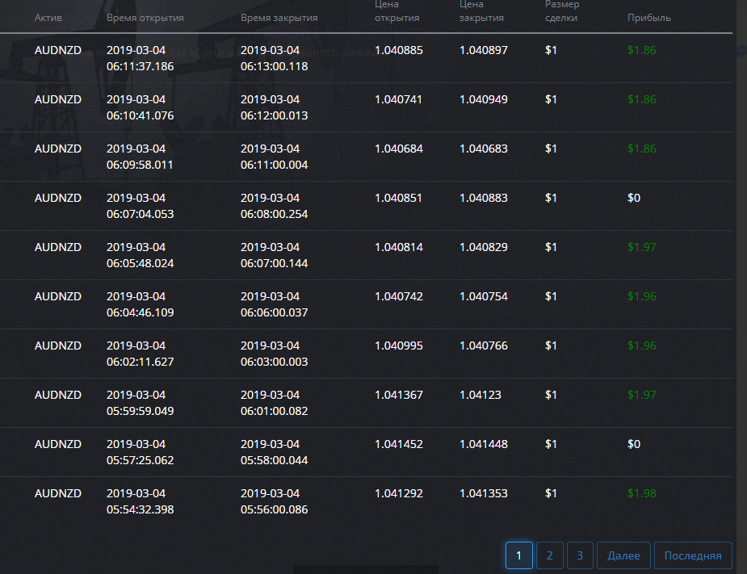Click the Далее next-page button
747x574 pixels.
pos(623,555)
